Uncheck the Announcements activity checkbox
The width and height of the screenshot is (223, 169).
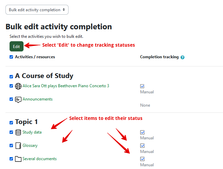(x=11, y=99)
